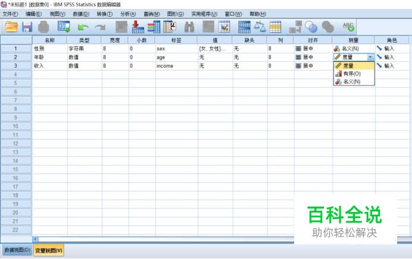
Task: Open the Recall recently used dialogs icon
Action: (64, 27)
